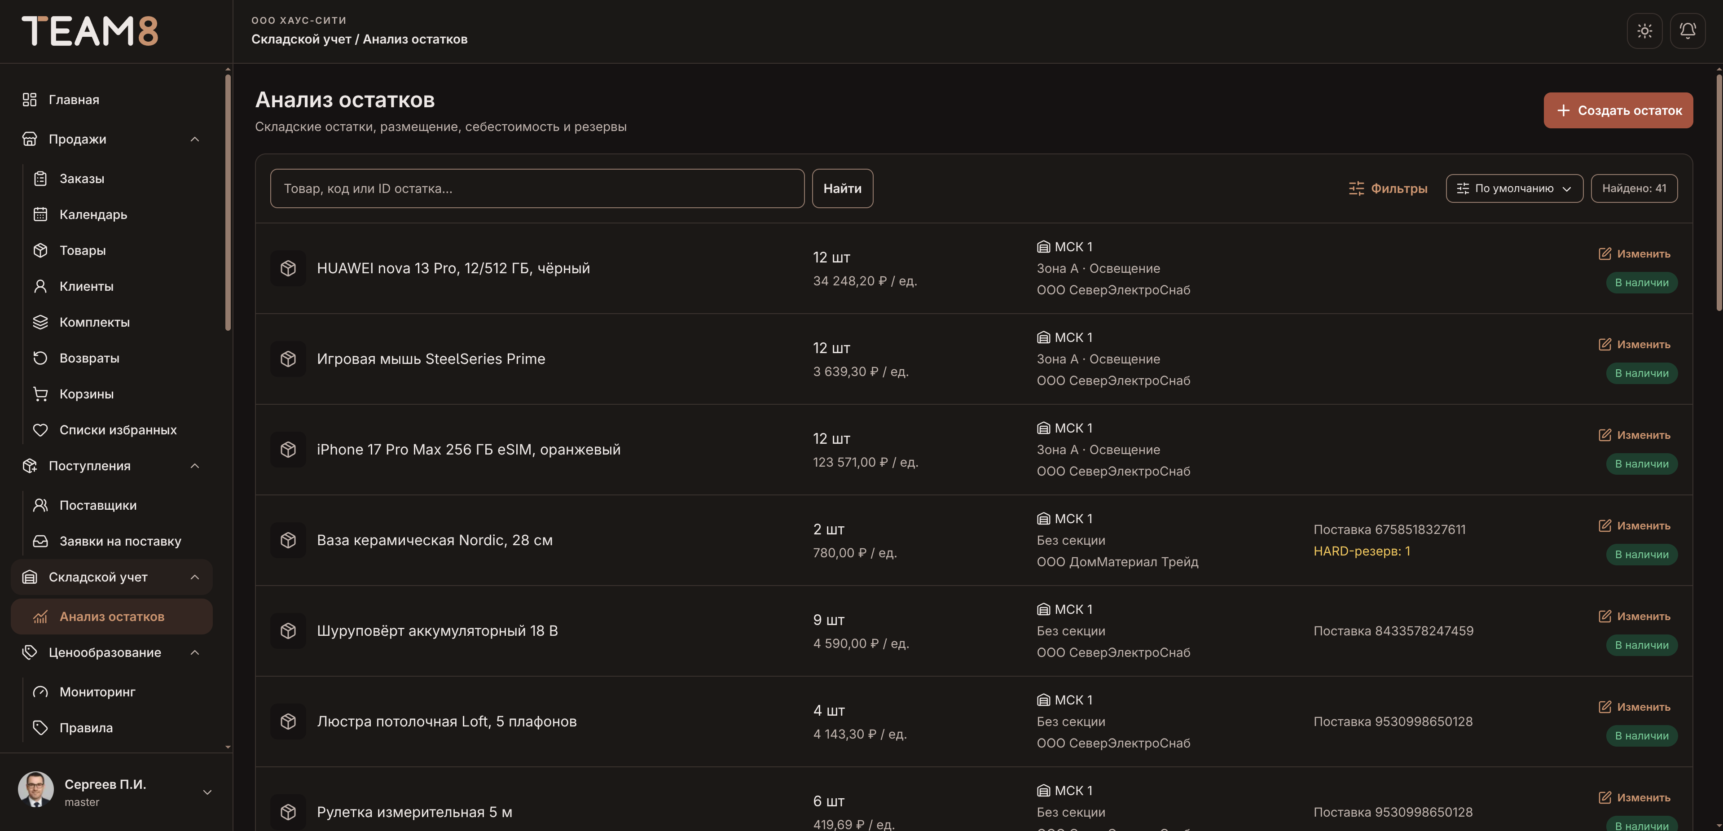Screen dimensions: 1723x831
Task: Expand the Сергеев П.И. user menu
Action: (207, 792)
